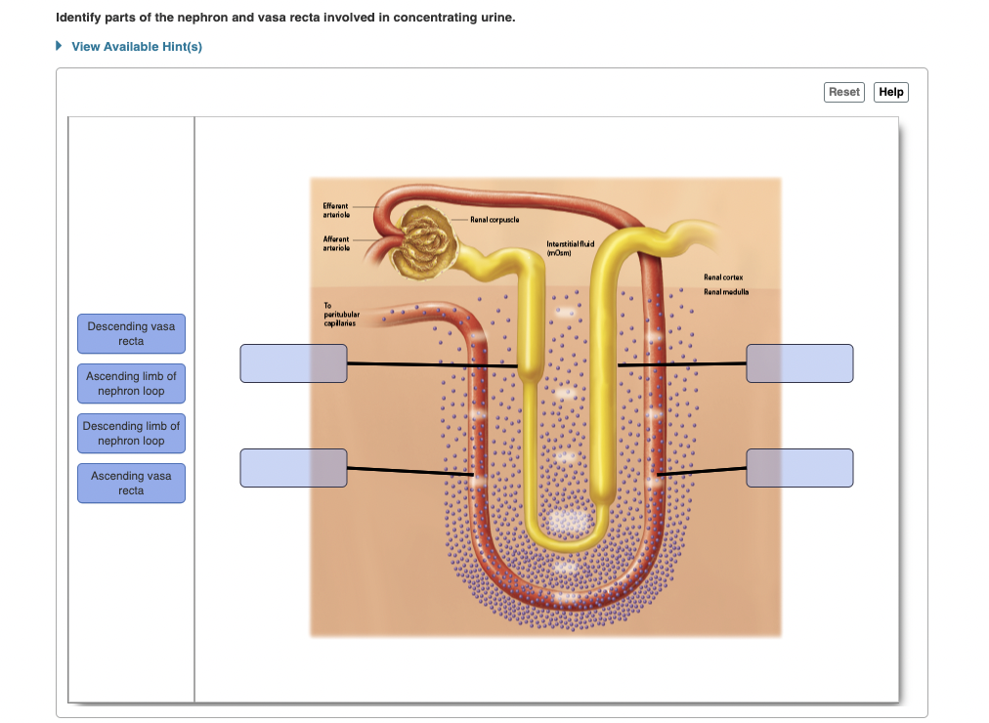This screenshot has width=989, height=723.
Task: Click the lower-right answer drop box
Action: coord(799,468)
